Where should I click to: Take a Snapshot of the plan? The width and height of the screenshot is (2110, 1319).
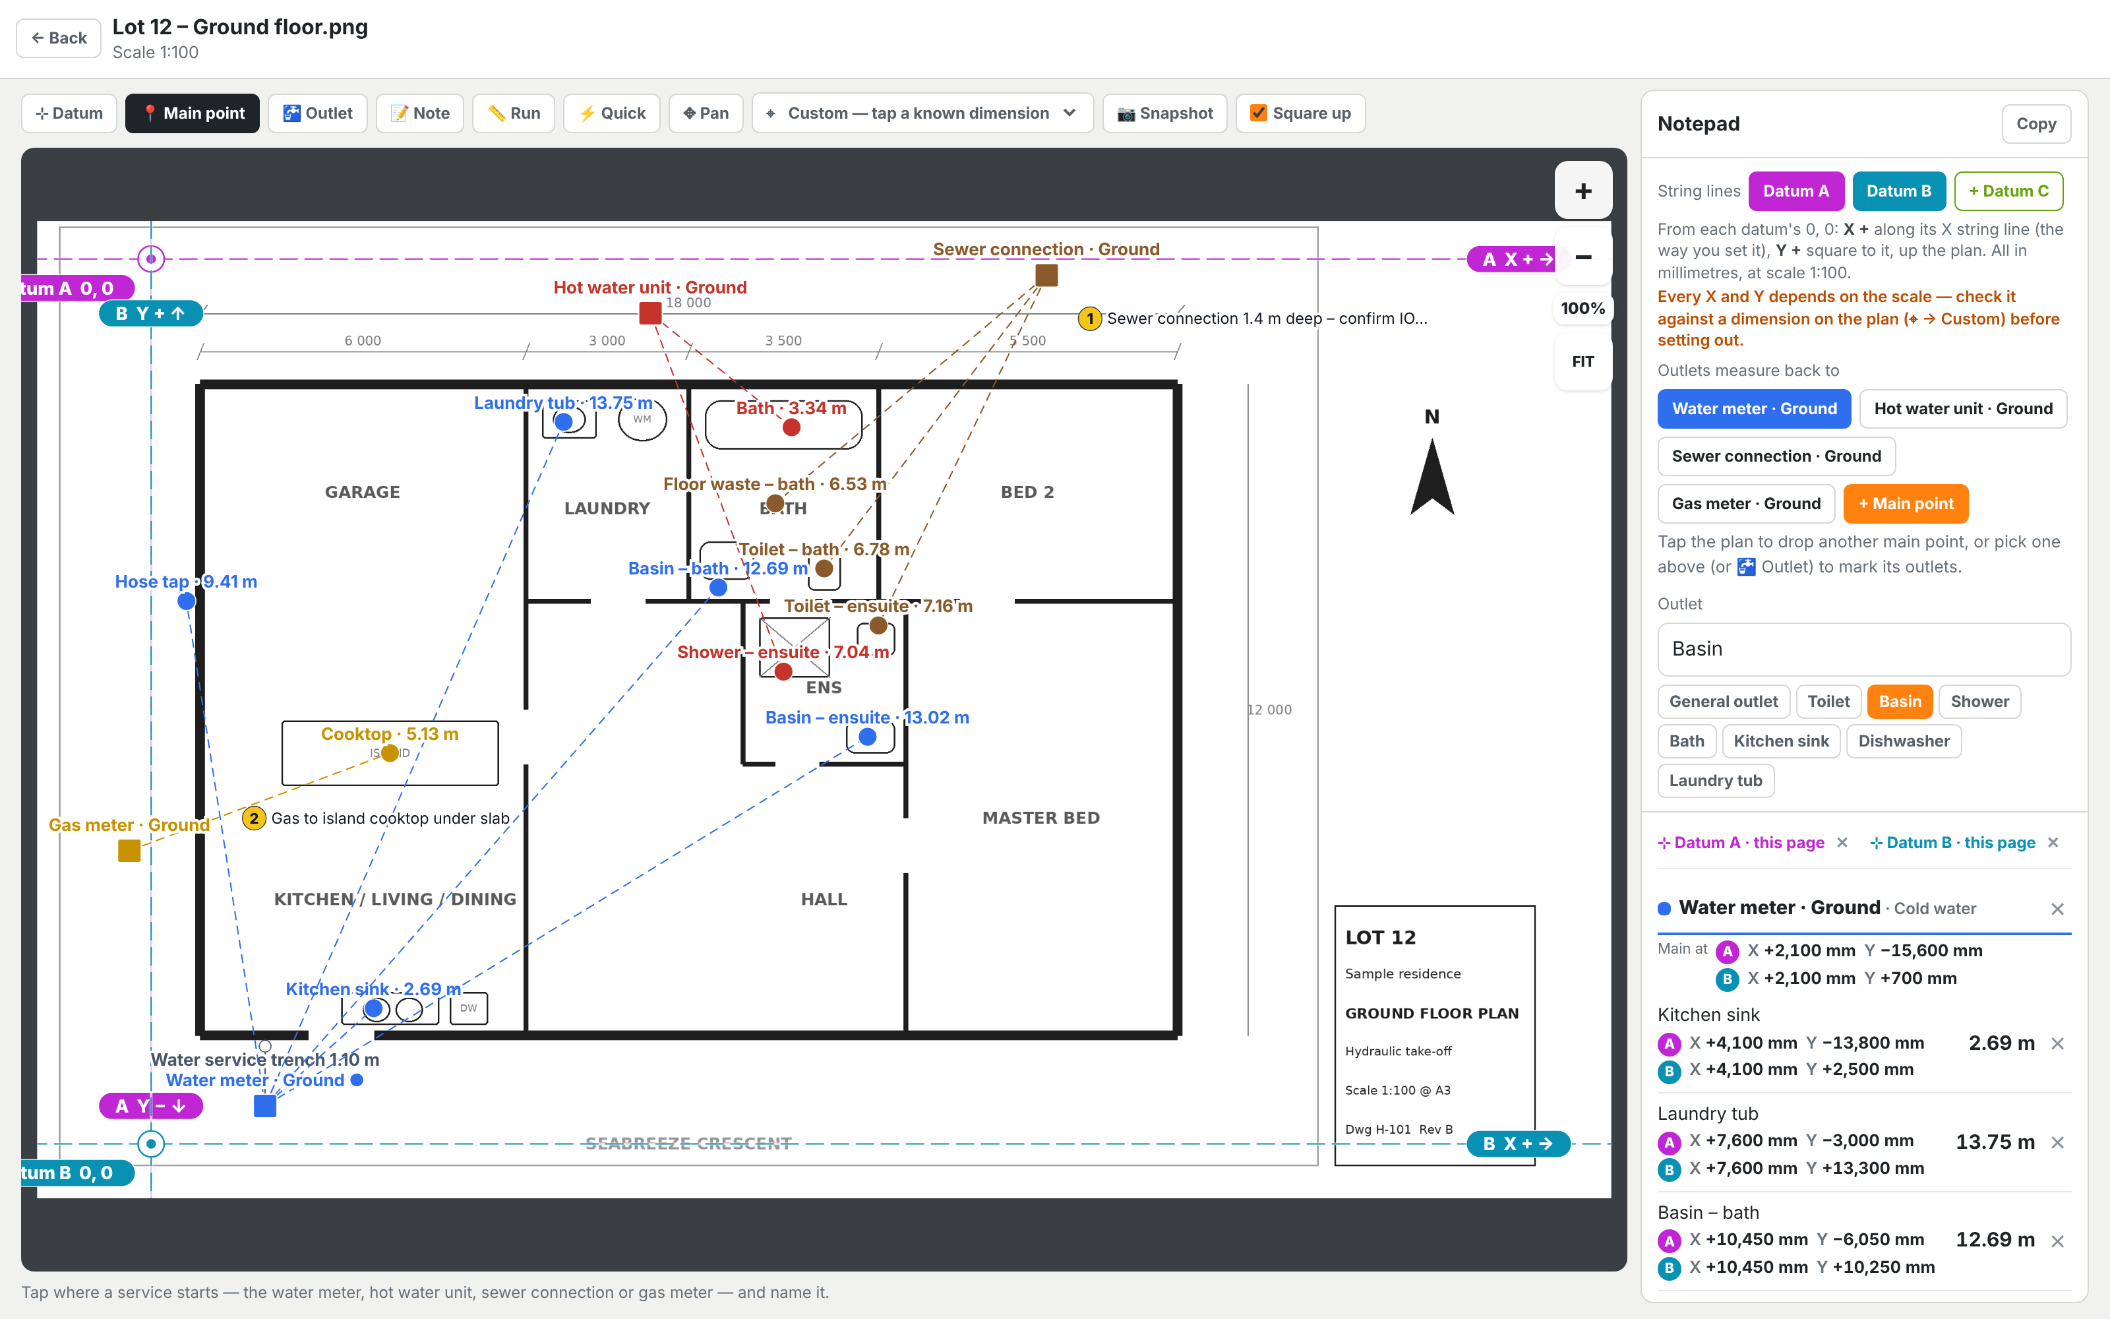click(1165, 113)
